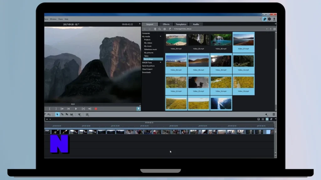
Task: Switch to the Import tab
Action: click(150, 24)
